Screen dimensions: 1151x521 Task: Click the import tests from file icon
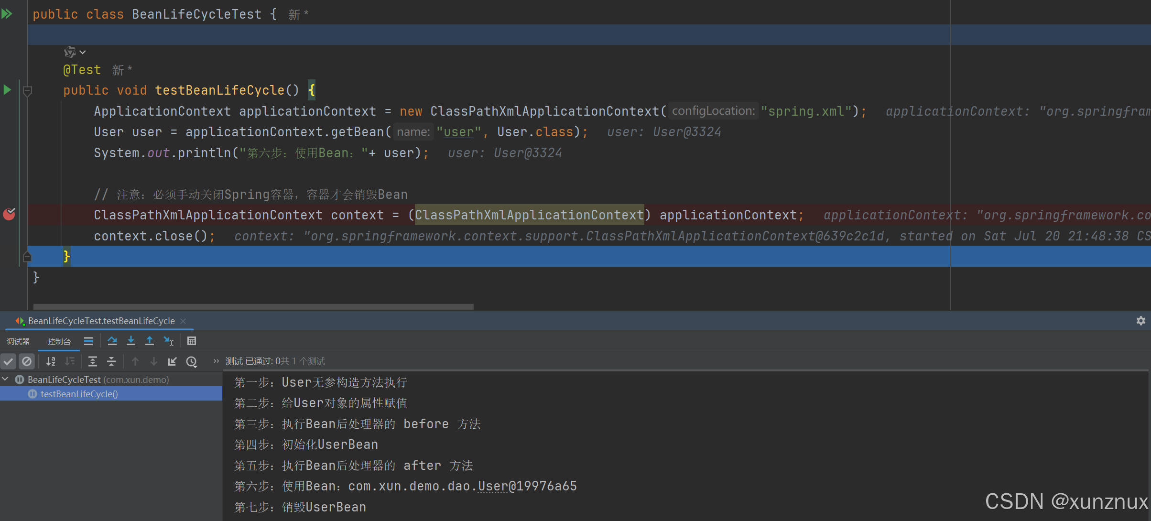173,361
